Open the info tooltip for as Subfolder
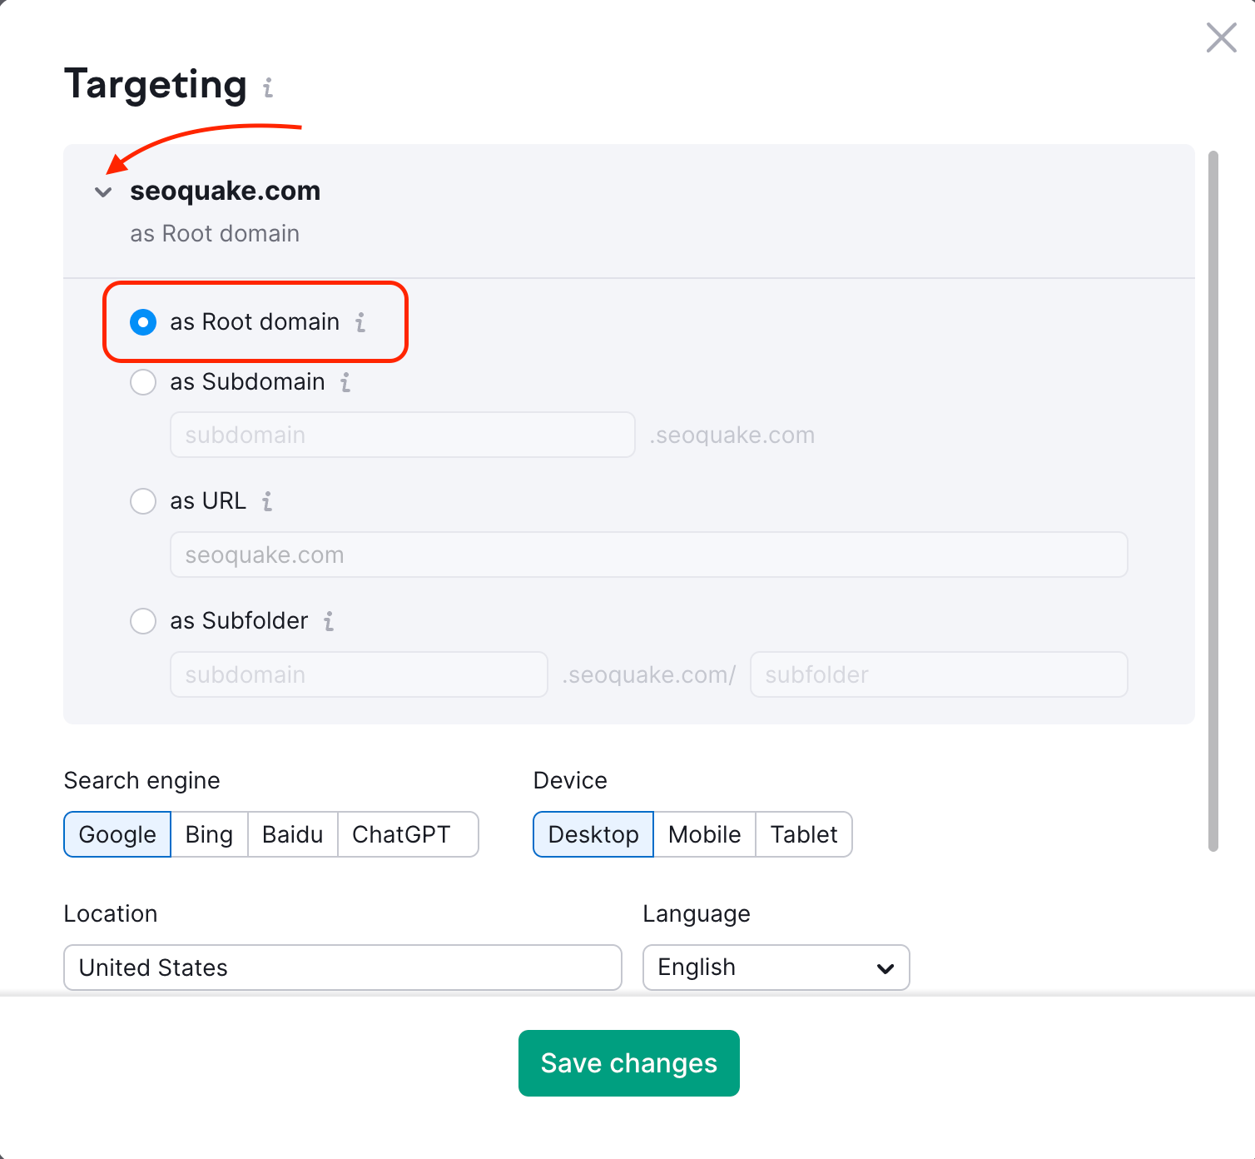The image size is (1255, 1159). (x=330, y=622)
